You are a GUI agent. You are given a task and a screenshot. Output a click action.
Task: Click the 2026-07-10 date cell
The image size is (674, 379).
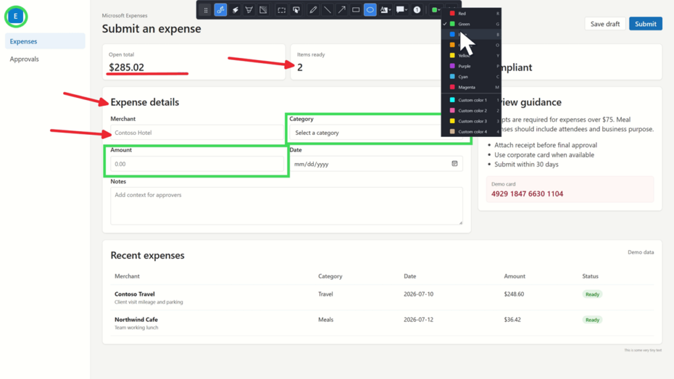[419, 294]
